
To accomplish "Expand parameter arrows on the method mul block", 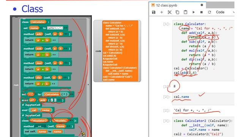I will click(x=66, y=63).
